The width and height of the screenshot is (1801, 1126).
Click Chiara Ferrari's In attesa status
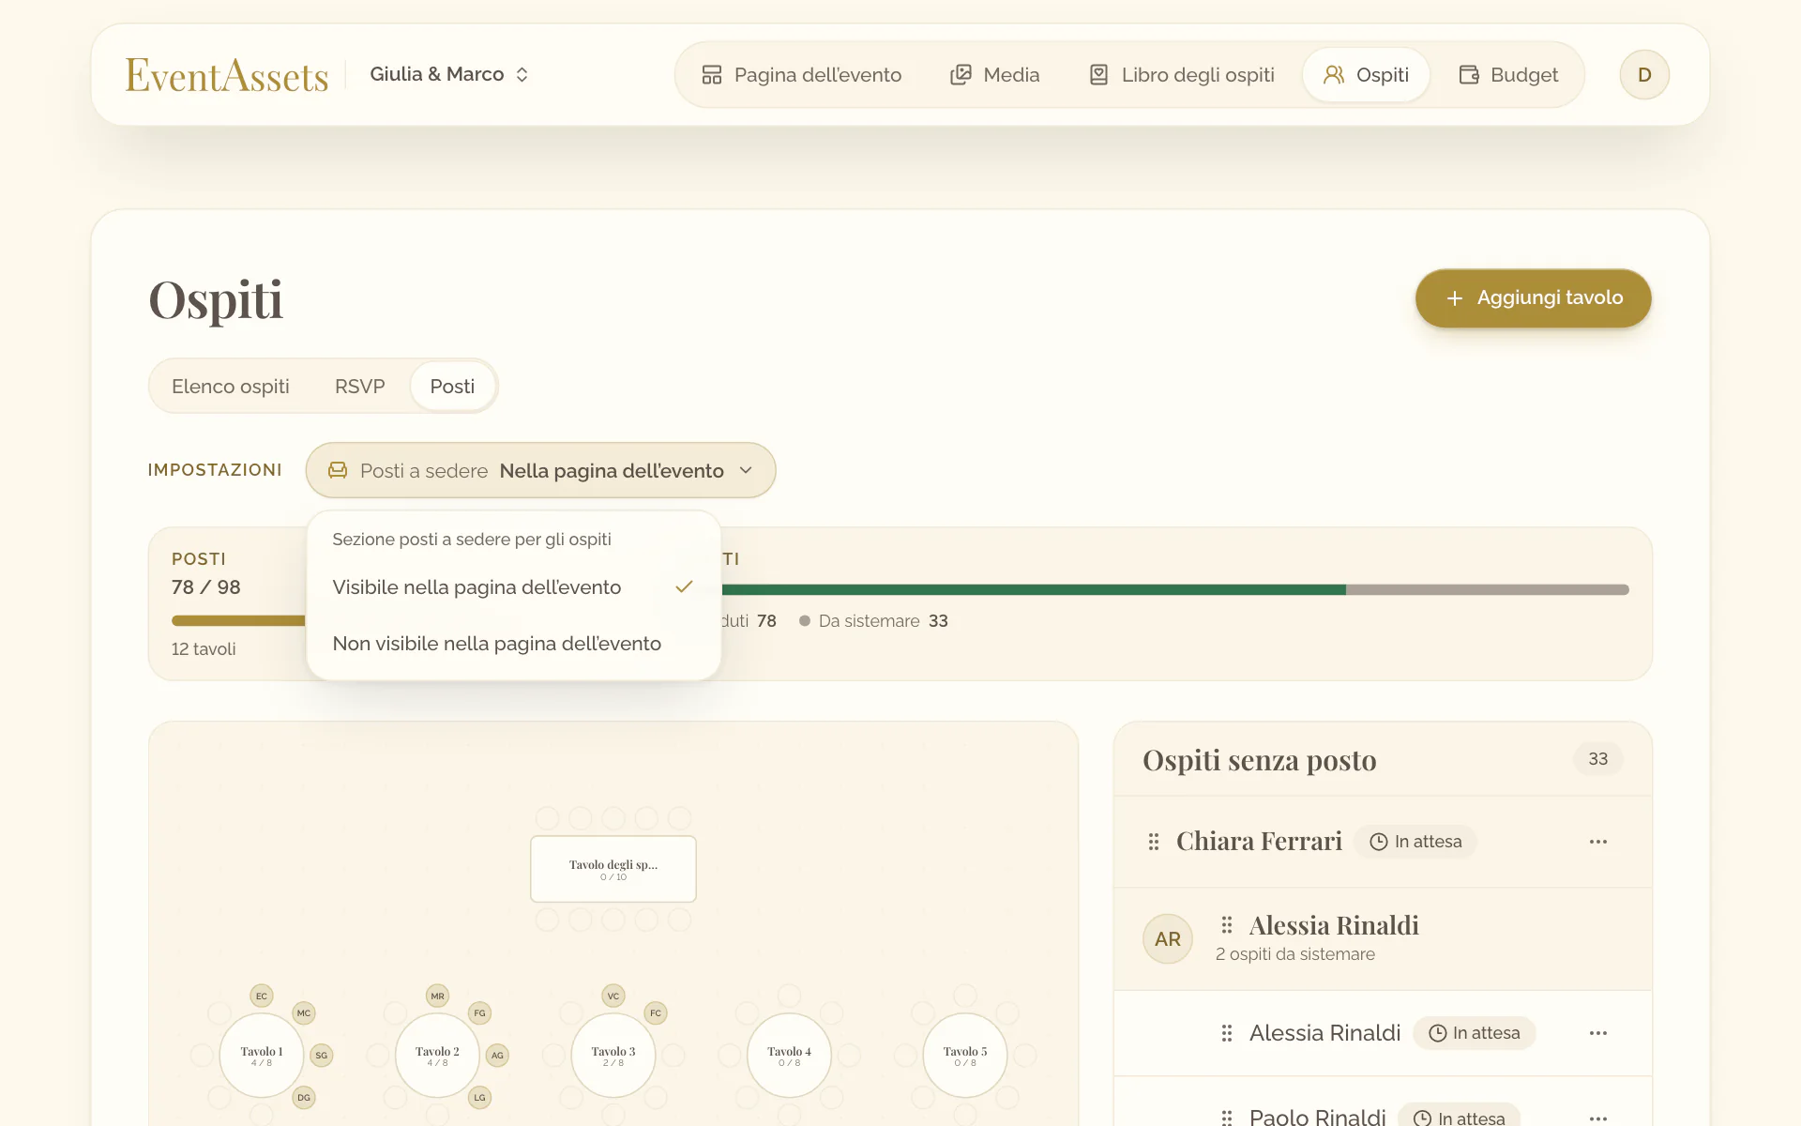tap(1415, 842)
